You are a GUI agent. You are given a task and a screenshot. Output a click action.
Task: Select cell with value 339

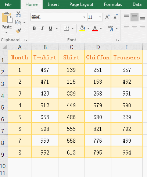(x=71, y=93)
